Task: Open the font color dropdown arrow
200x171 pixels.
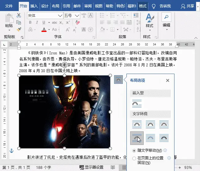Action: tap(49, 30)
